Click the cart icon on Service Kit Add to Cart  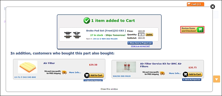[185, 74]
